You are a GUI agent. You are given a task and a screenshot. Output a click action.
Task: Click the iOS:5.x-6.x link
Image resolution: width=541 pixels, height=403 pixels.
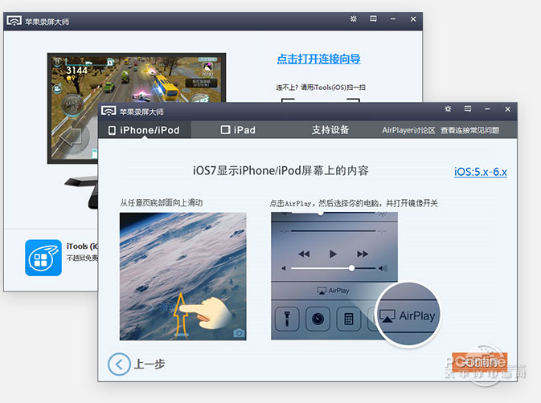pyautogui.click(x=481, y=172)
